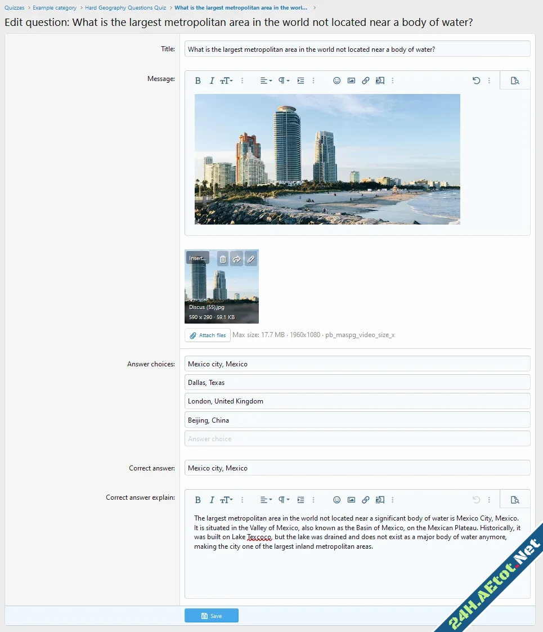Share the attachment using the arrow icon
Image resolution: width=543 pixels, height=632 pixels.
pos(237,258)
